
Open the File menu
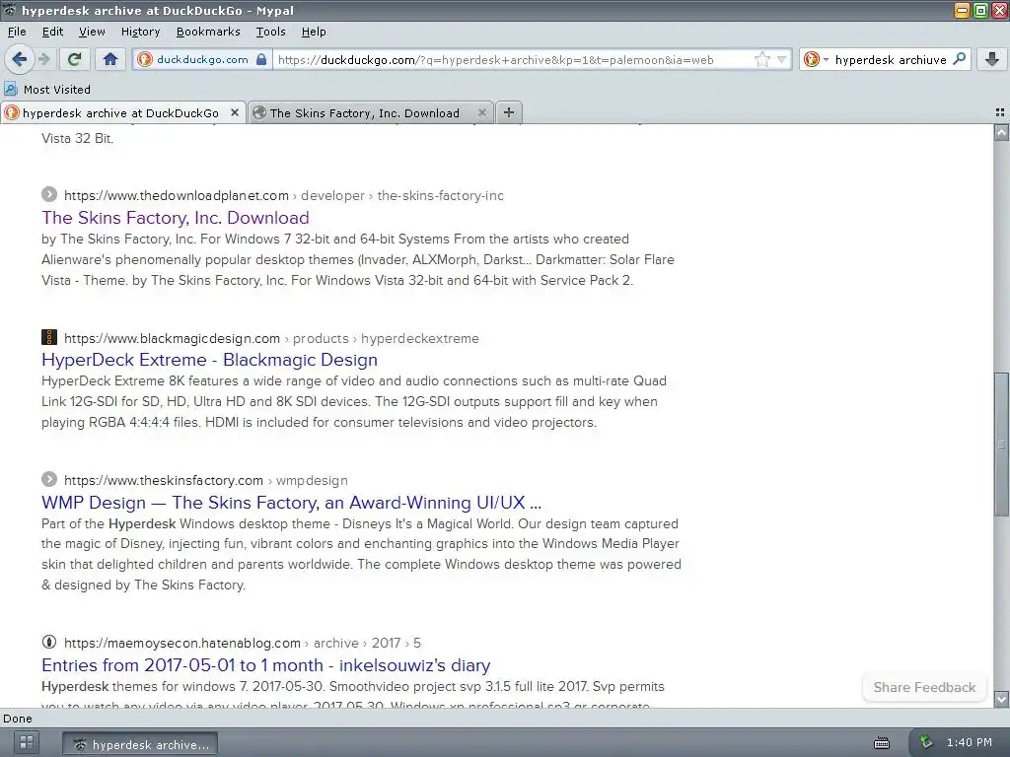(17, 32)
